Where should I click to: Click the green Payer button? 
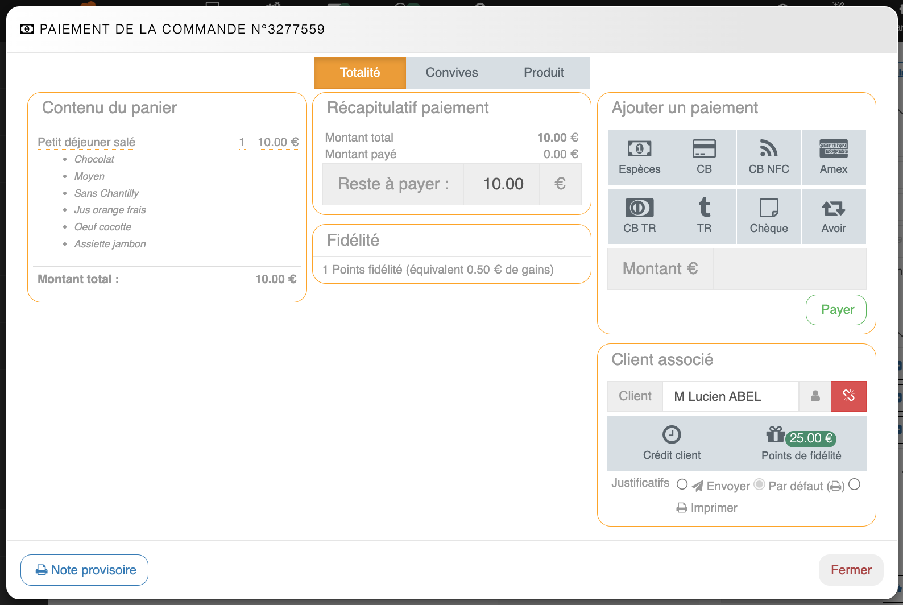(836, 310)
